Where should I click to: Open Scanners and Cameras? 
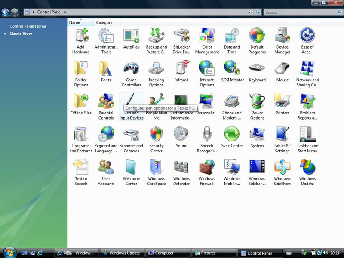click(131, 140)
